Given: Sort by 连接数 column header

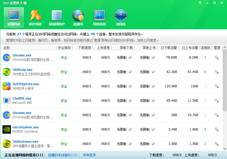Looking at the screenshot, I should (205, 48).
